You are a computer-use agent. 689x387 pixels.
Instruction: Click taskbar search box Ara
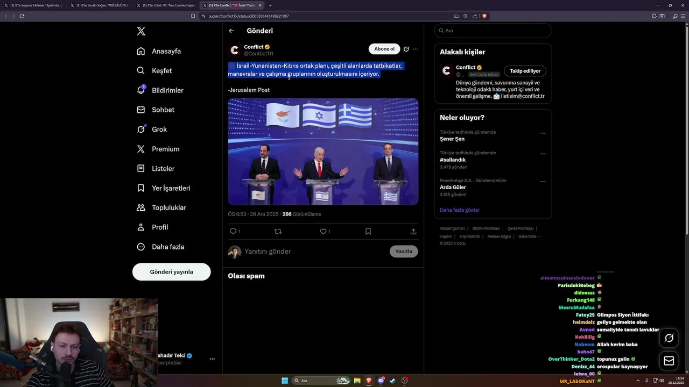(321, 381)
